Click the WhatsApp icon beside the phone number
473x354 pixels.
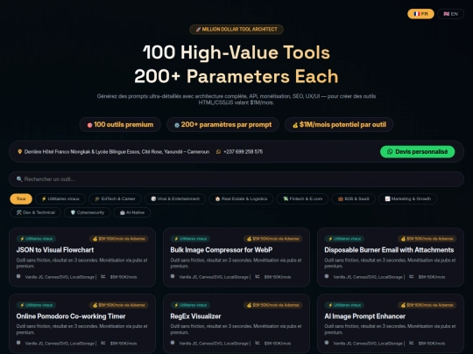(x=218, y=152)
